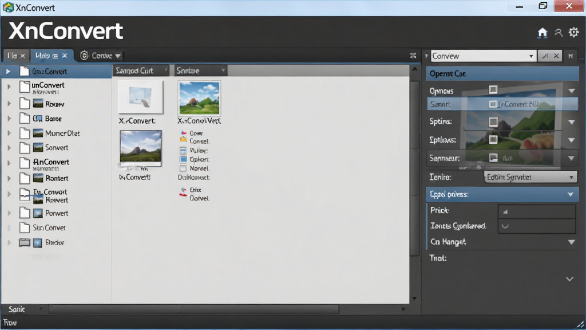Click the edit icon next to Convew

pos(545,56)
